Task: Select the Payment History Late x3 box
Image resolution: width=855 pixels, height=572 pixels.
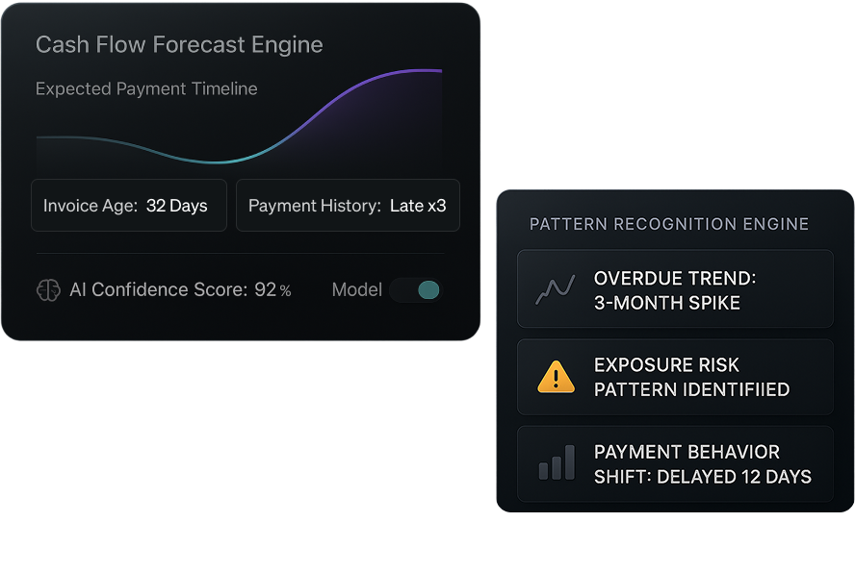Action: point(348,206)
